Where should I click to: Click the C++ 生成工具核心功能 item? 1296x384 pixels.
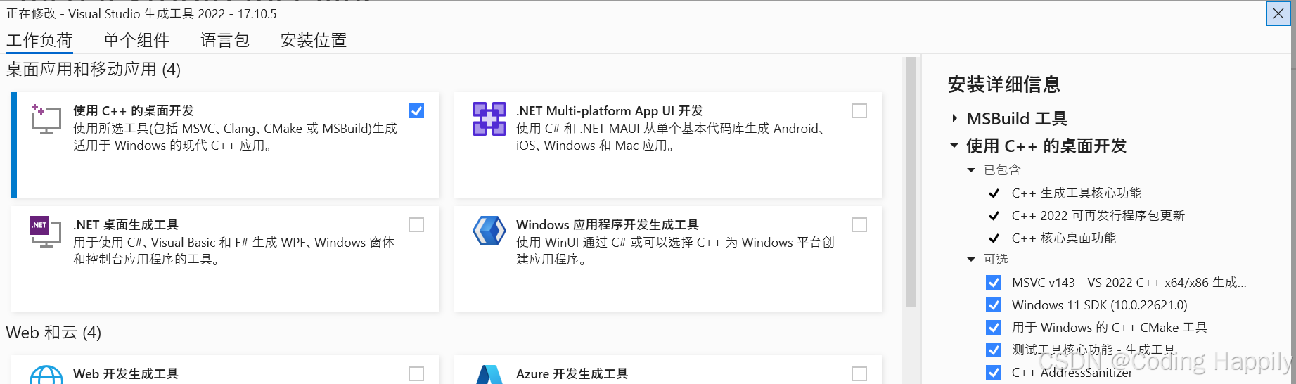pyautogui.click(x=1077, y=193)
